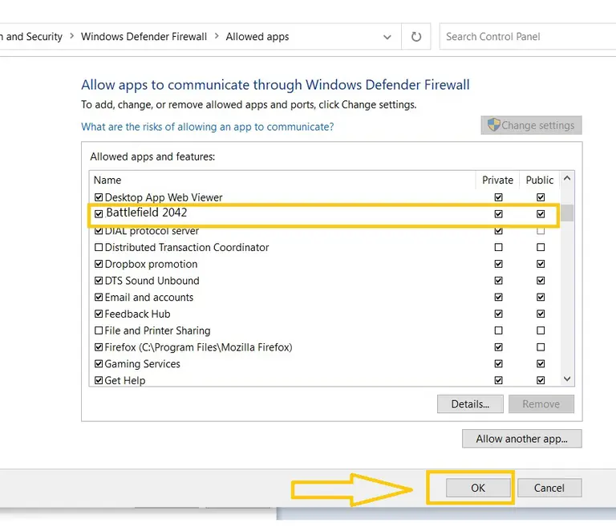616x527 pixels.
Task: Select the Allowed apps breadcrumb
Action: coord(257,37)
